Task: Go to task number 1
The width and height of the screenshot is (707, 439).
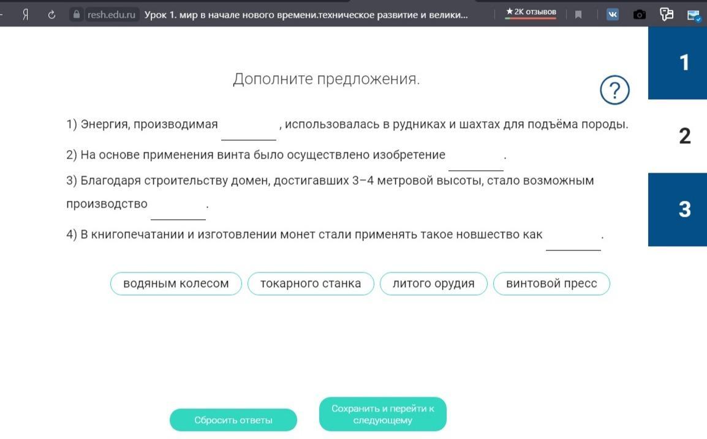Action: coord(677,62)
